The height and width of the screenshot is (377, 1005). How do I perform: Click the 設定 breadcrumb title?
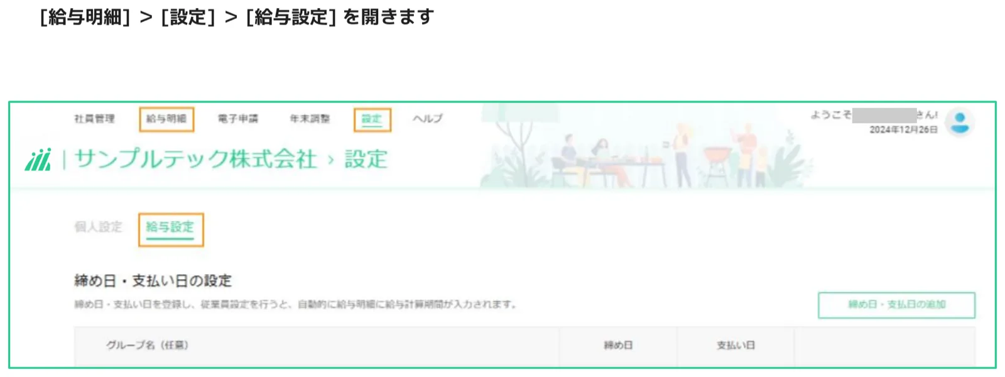(366, 159)
